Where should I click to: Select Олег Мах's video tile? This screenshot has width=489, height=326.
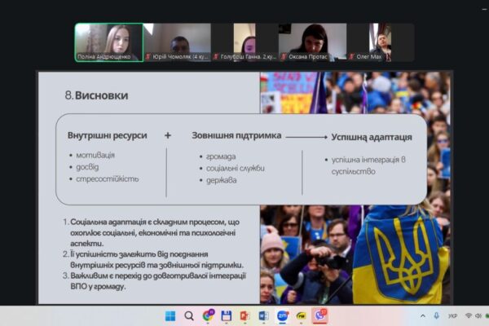(x=380, y=42)
